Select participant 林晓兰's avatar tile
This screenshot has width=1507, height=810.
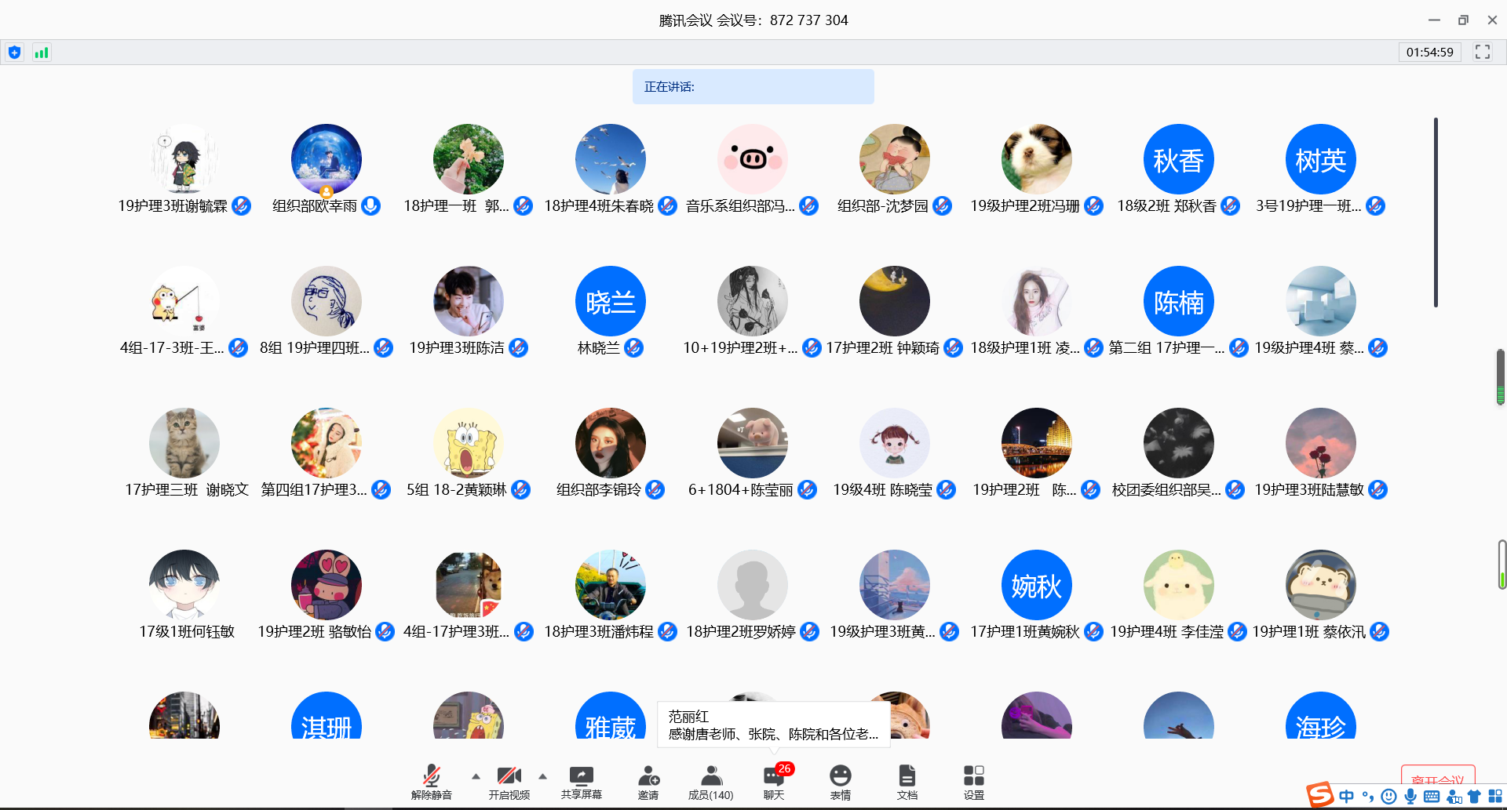pos(610,301)
